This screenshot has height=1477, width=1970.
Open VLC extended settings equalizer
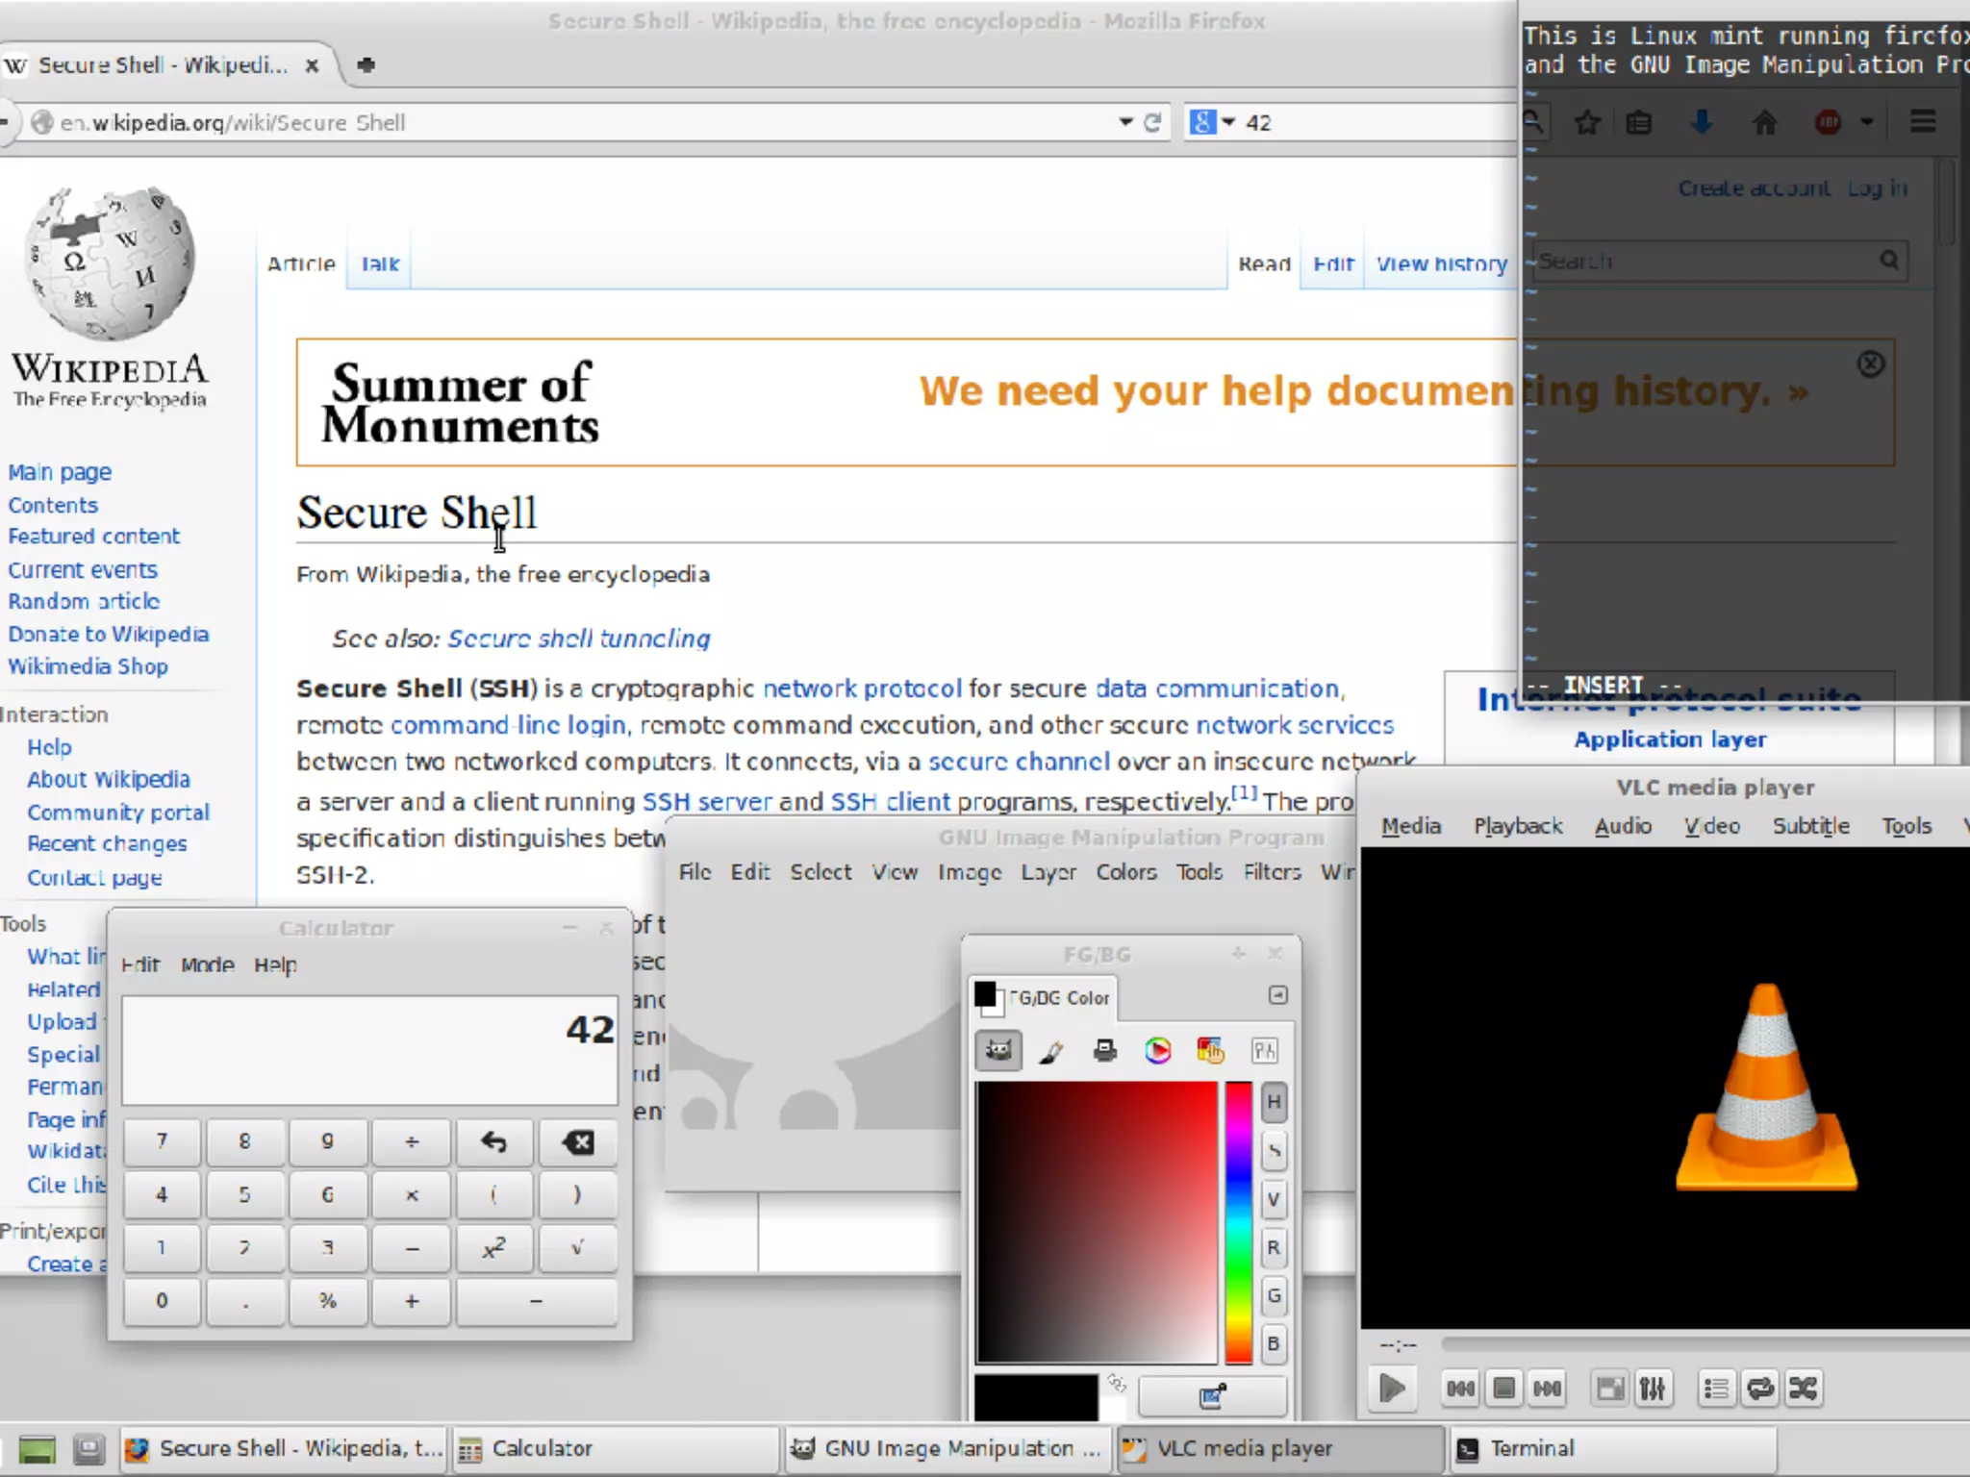pyautogui.click(x=1652, y=1389)
